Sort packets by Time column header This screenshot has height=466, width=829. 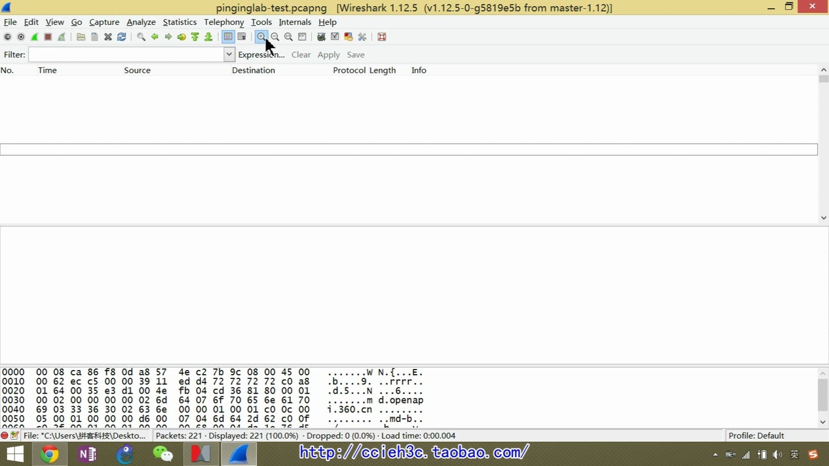47,70
